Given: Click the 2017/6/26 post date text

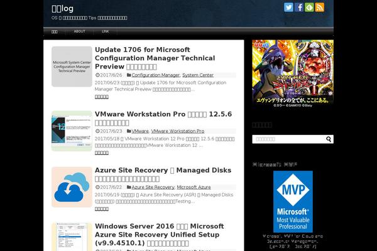Looking at the screenshot, I should coord(111,75).
